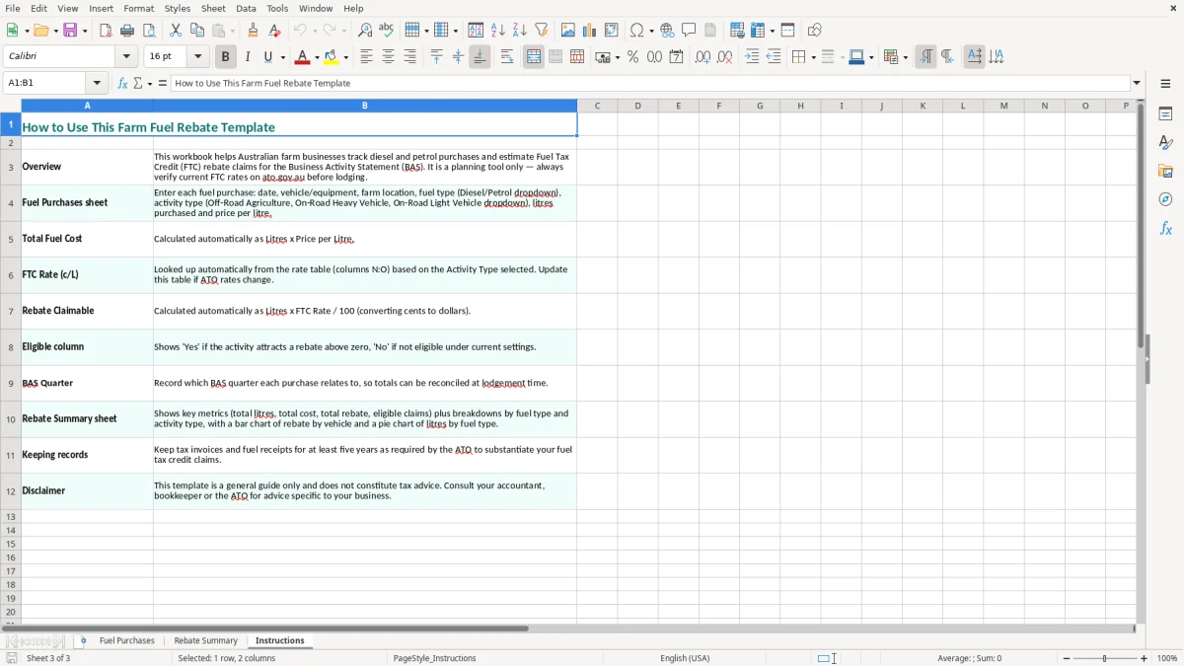Screen dimensions: 1184x666
Task: Open the Paste options dropdown arrow
Action: pyautogui.click(x=232, y=31)
